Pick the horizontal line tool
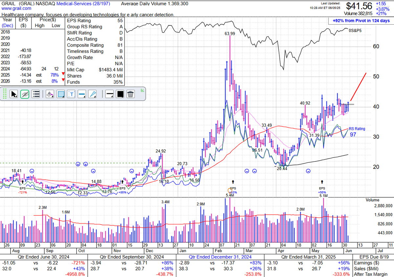The image size is (394, 277). pos(82,94)
